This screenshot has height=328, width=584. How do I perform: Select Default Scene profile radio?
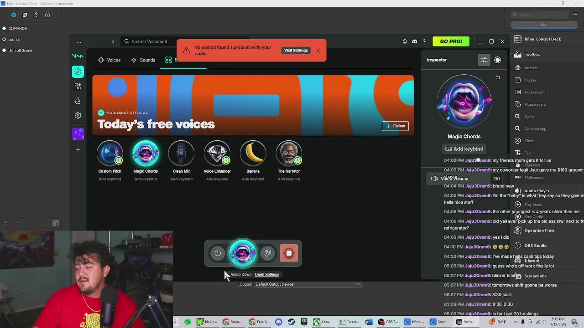coord(4,50)
